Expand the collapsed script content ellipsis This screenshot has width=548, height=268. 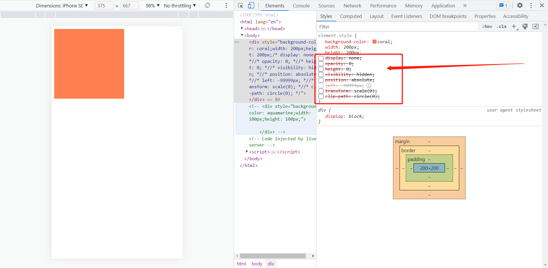273,152
